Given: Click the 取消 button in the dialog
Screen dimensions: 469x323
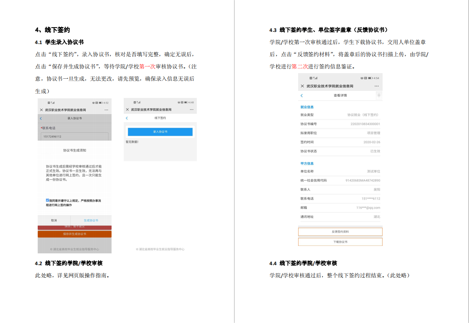Looking at the screenshot, I should point(54,220).
